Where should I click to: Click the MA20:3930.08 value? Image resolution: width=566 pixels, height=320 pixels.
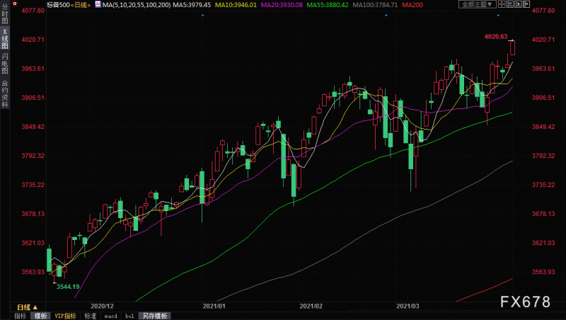pyautogui.click(x=282, y=5)
